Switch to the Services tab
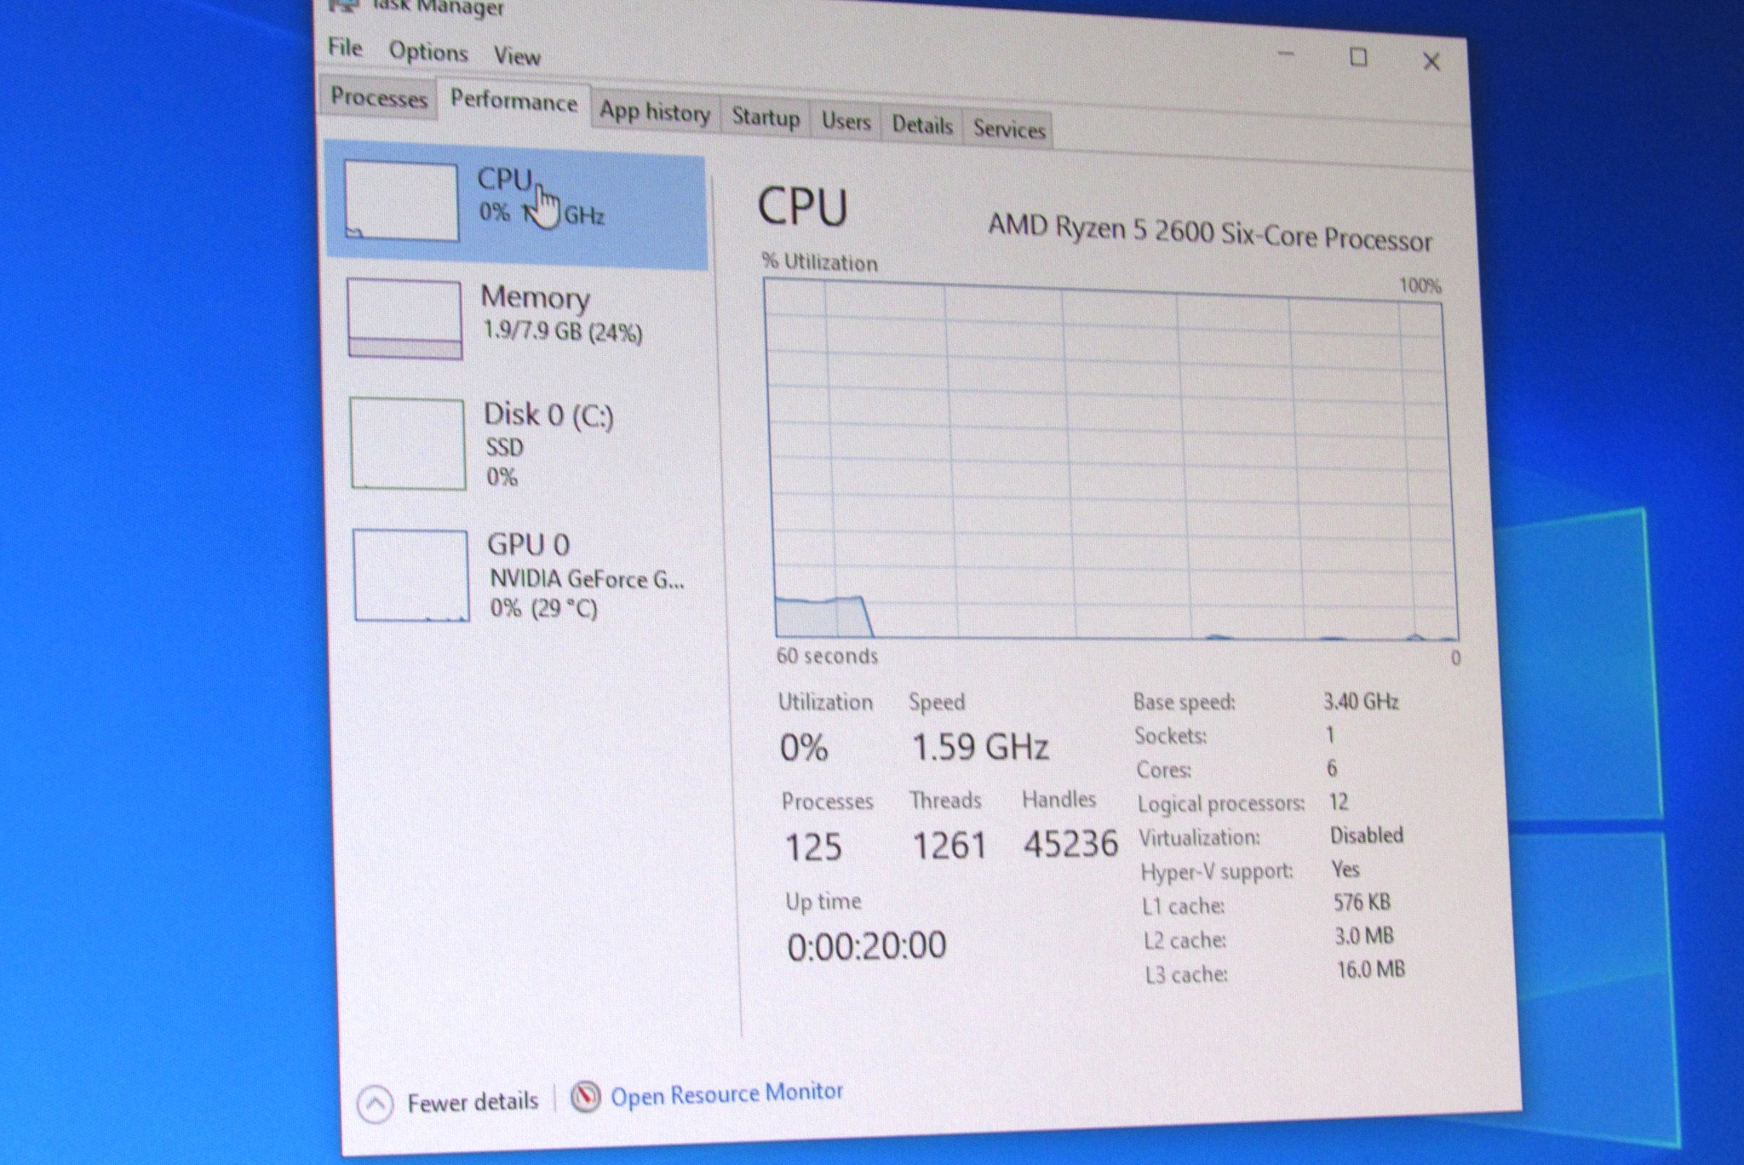Screen dimensions: 1744x1165 [1009, 129]
